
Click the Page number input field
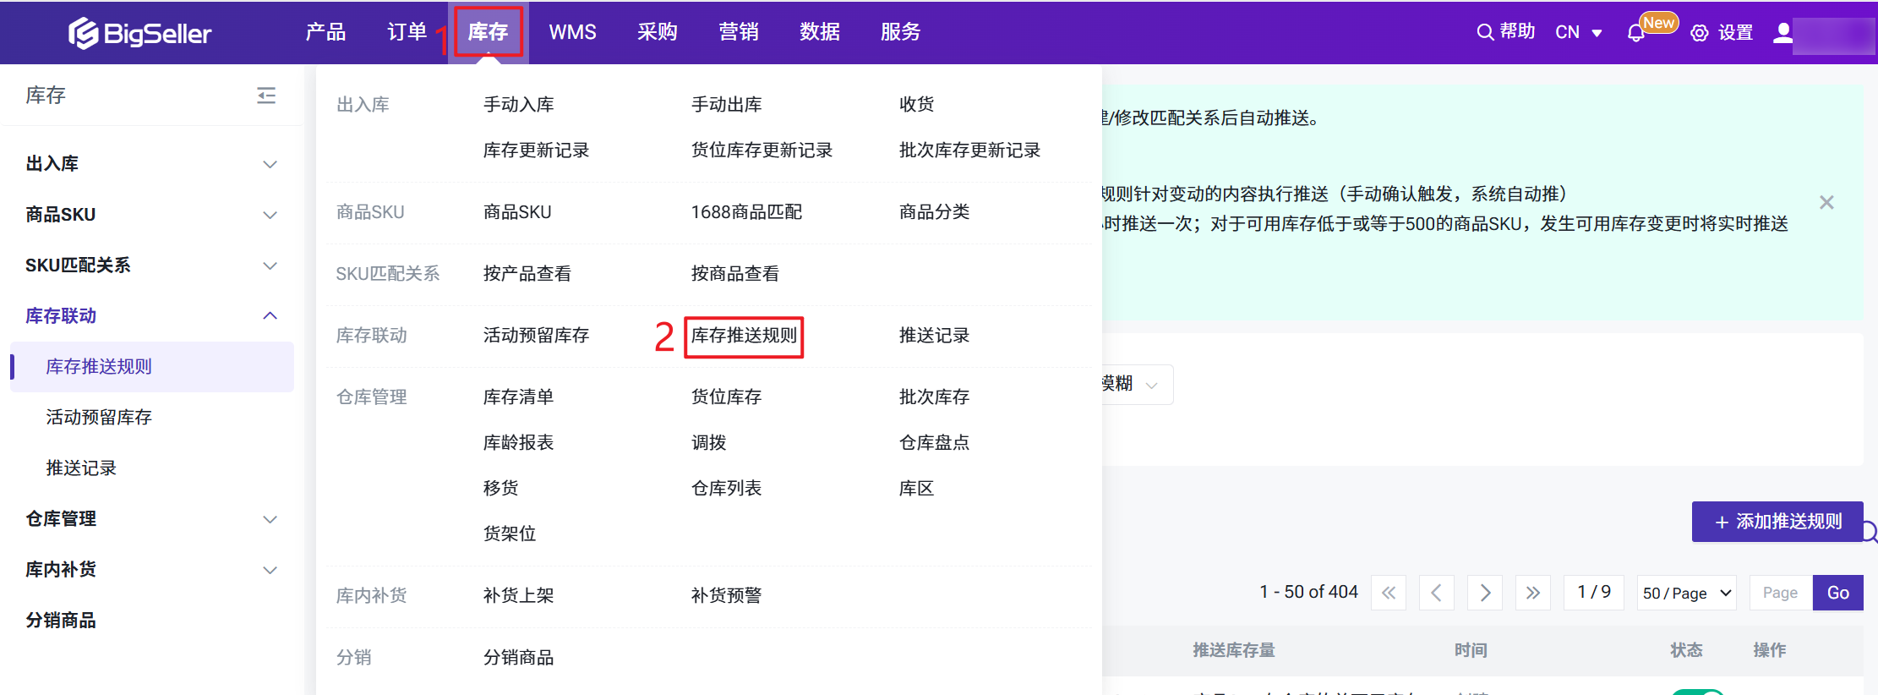point(1780,593)
